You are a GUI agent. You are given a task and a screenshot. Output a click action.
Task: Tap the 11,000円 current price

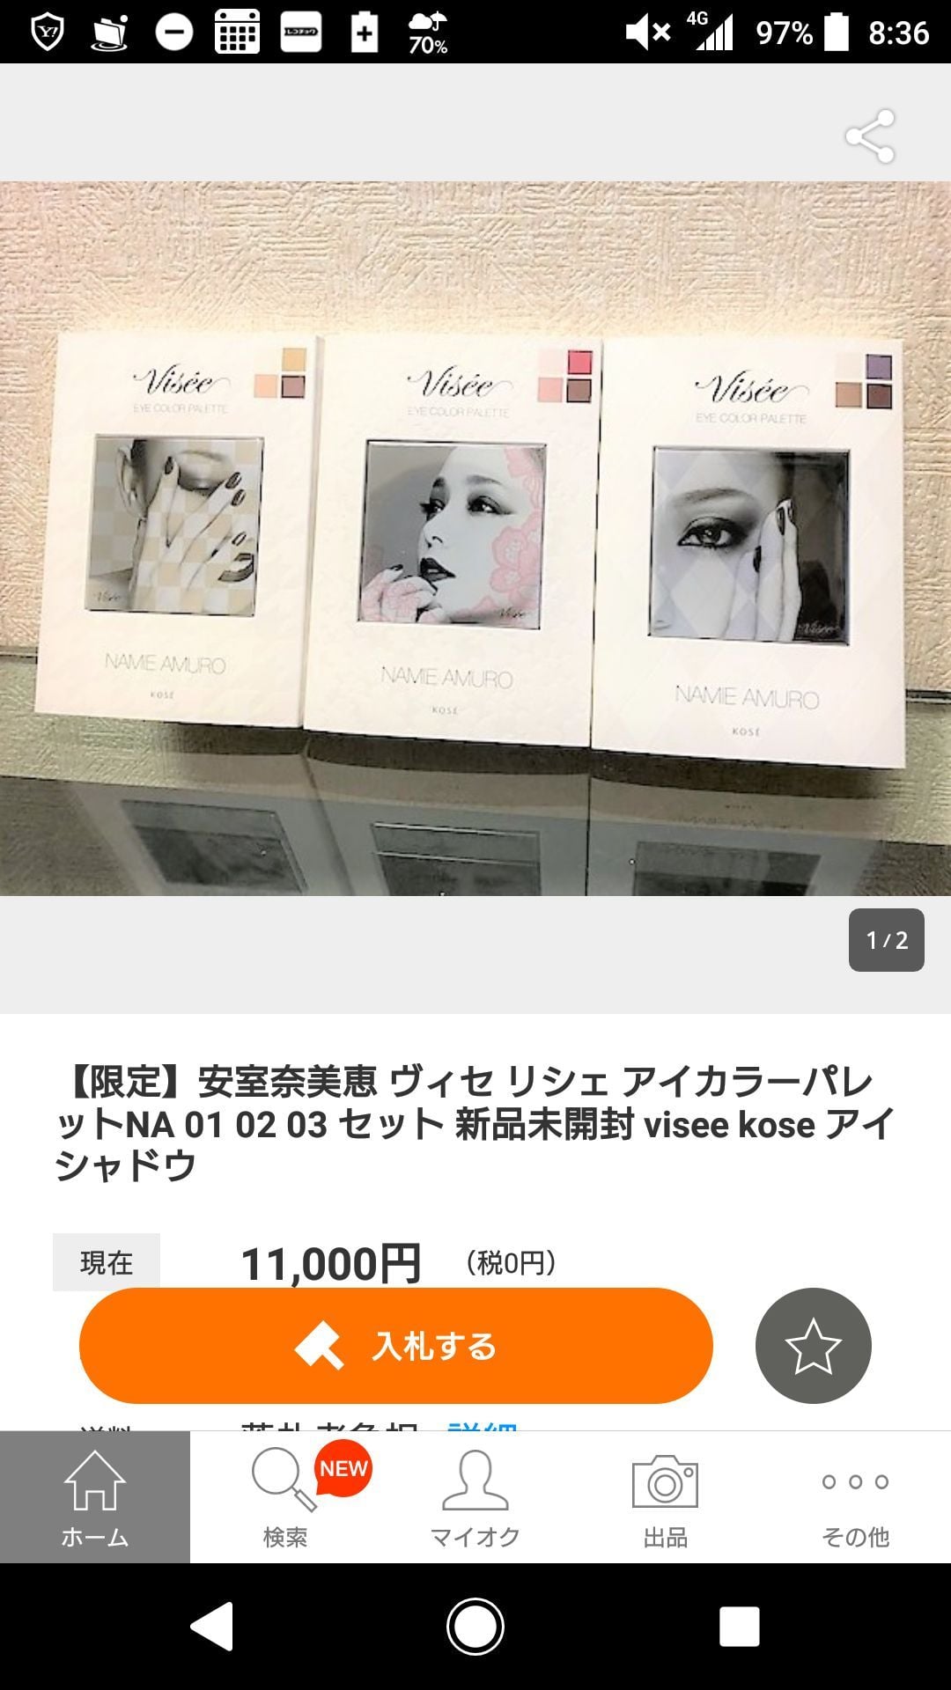click(331, 1264)
